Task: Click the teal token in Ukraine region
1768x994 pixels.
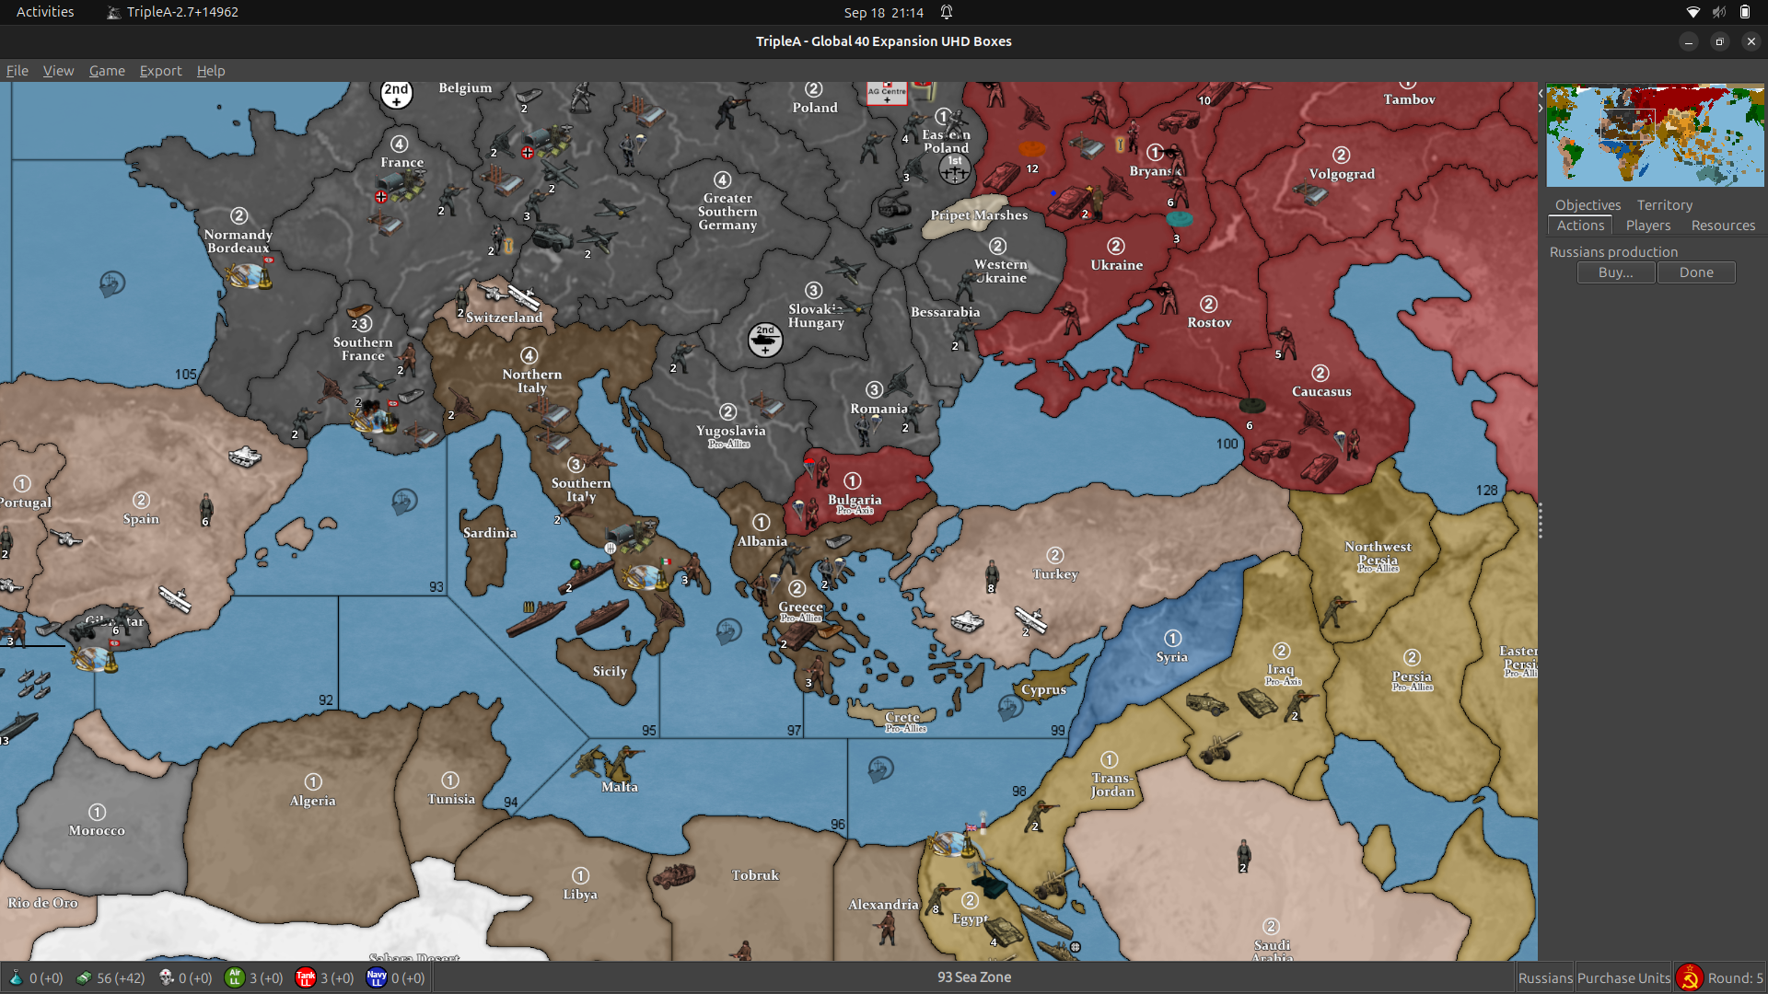Action: [x=1180, y=219]
